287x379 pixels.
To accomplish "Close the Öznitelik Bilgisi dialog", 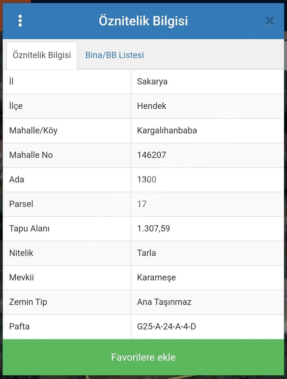I will click(270, 21).
